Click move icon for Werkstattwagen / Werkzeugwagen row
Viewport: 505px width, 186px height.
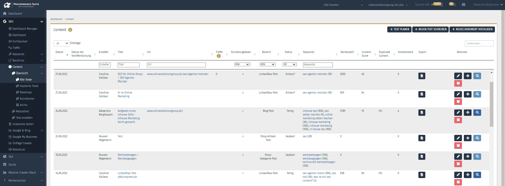point(468,157)
